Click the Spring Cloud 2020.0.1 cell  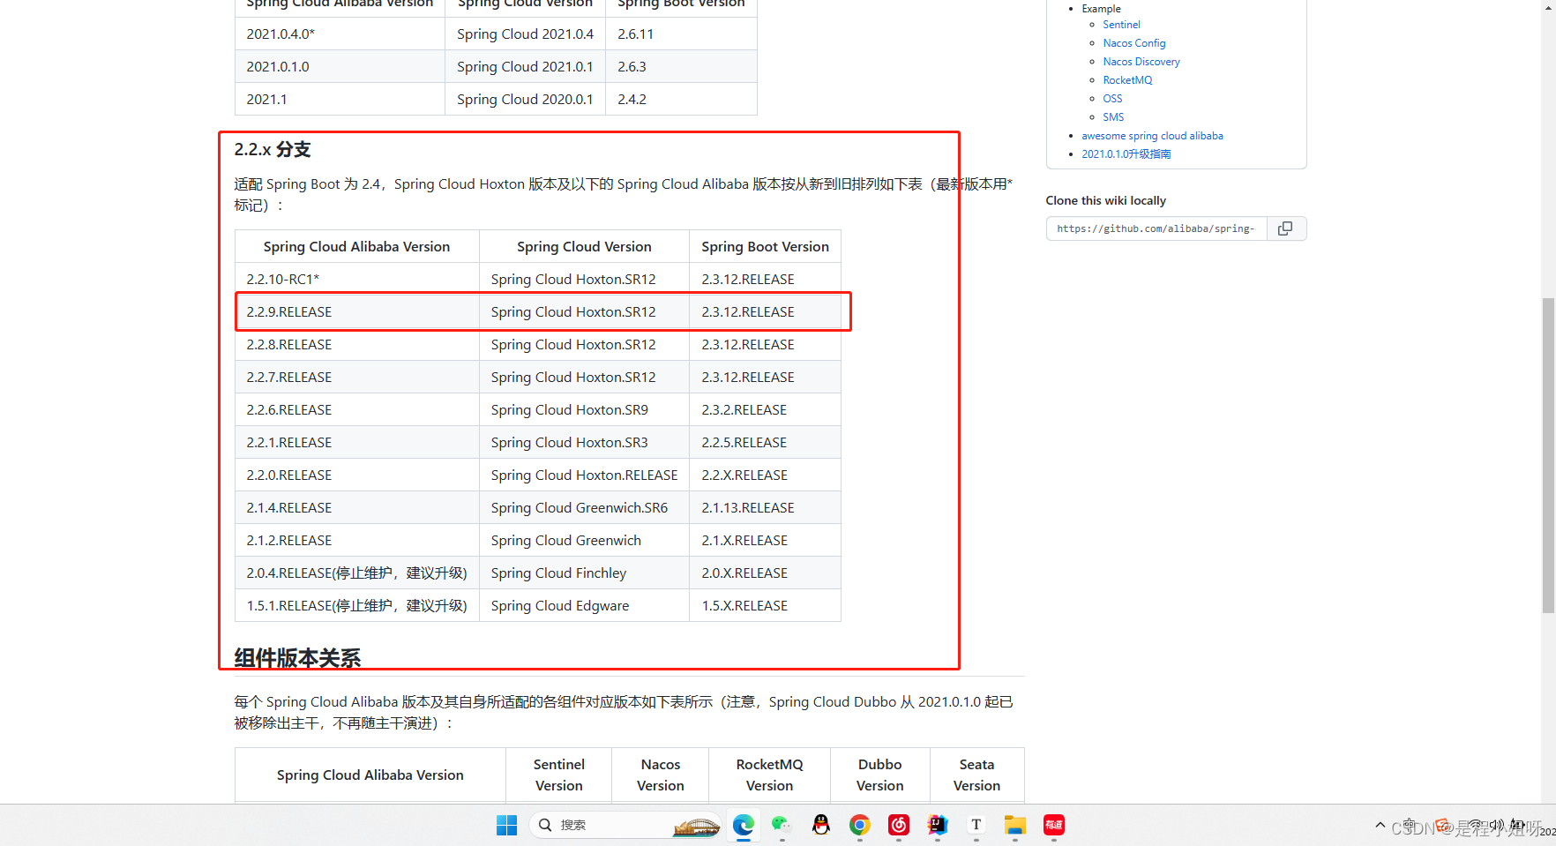click(x=525, y=100)
